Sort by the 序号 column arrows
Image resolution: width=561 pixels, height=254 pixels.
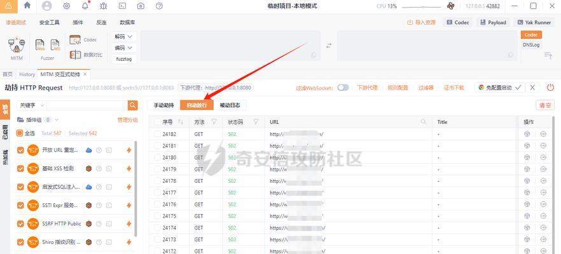[x=181, y=122]
